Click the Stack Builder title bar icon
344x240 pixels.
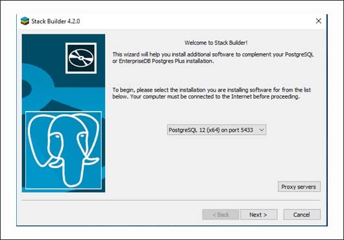coord(25,21)
